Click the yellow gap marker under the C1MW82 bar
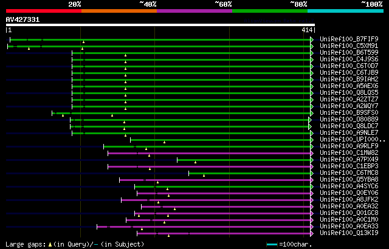Image resolution: width=389 pixels, height=249 pixels. (x=149, y=155)
